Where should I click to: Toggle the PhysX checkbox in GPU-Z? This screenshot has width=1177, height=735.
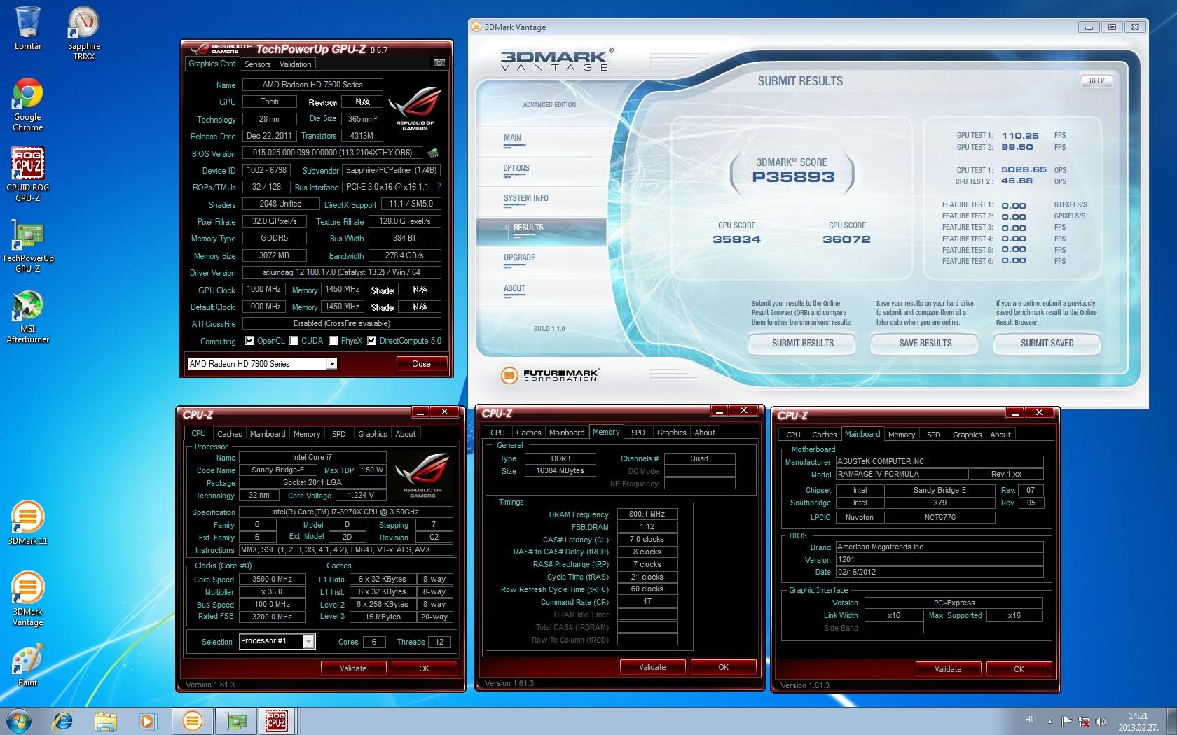(333, 341)
